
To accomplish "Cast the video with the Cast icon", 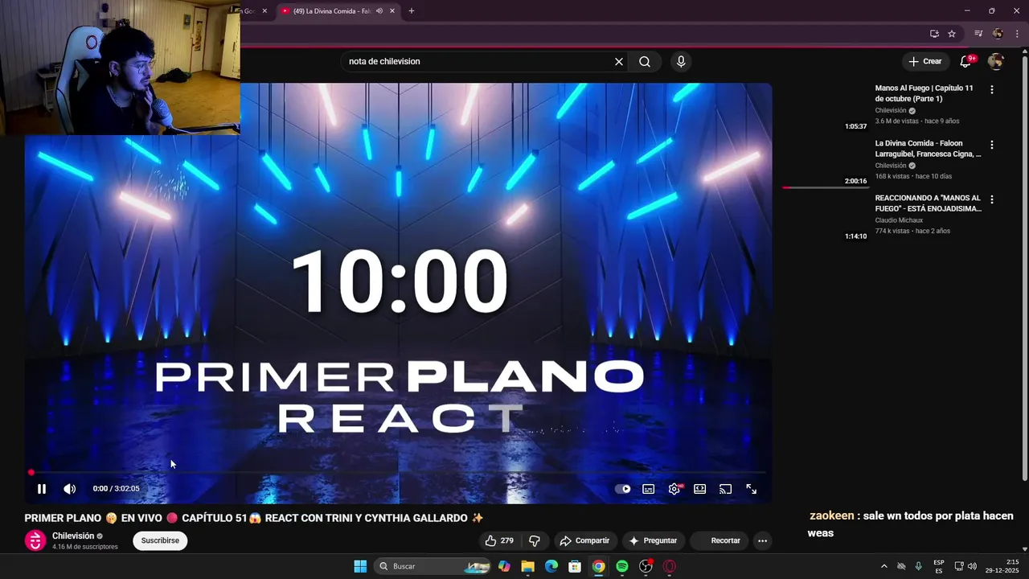I will pyautogui.click(x=726, y=489).
